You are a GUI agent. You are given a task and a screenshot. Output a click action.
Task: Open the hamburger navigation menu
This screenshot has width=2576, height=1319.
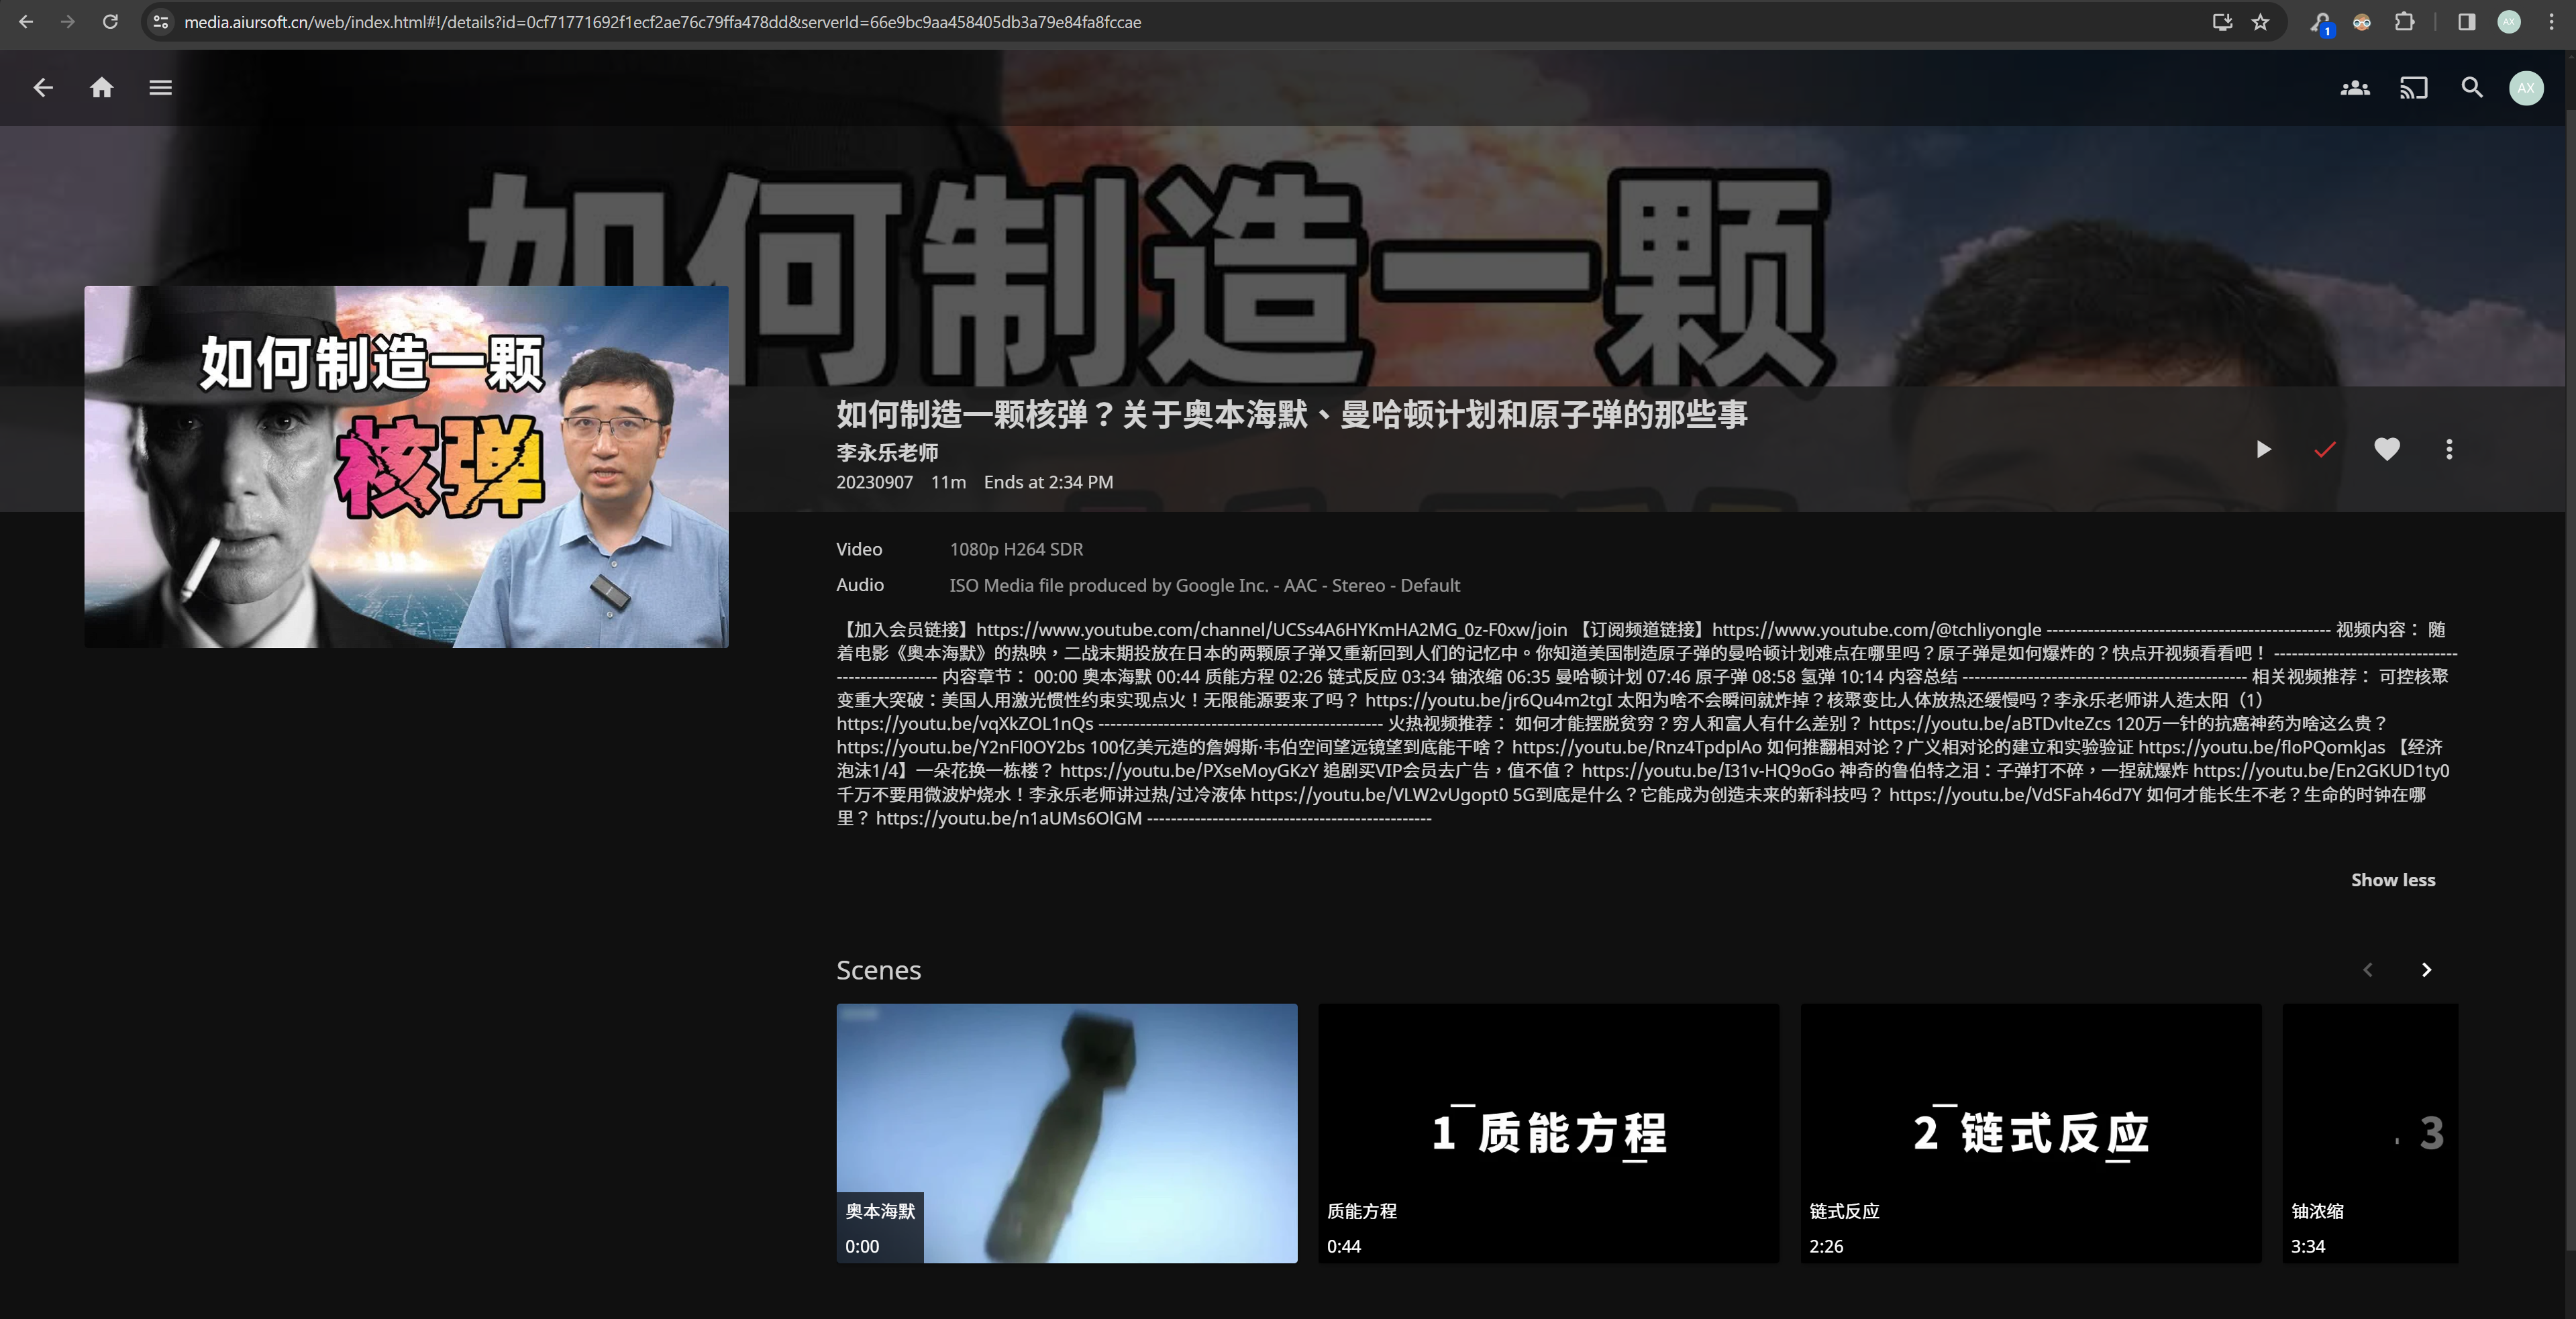[x=160, y=88]
